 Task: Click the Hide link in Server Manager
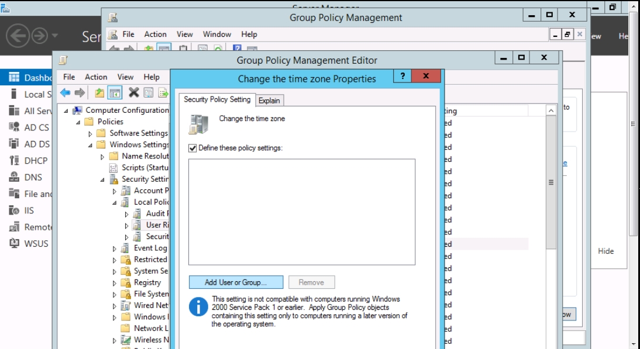tap(605, 251)
